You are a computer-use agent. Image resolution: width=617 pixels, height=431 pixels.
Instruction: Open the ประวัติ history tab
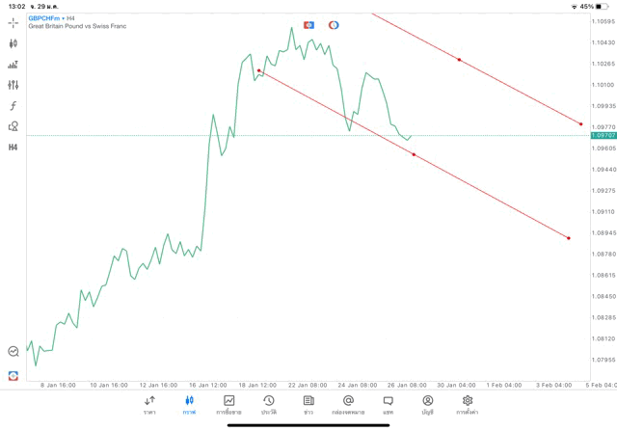pyautogui.click(x=268, y=405)
